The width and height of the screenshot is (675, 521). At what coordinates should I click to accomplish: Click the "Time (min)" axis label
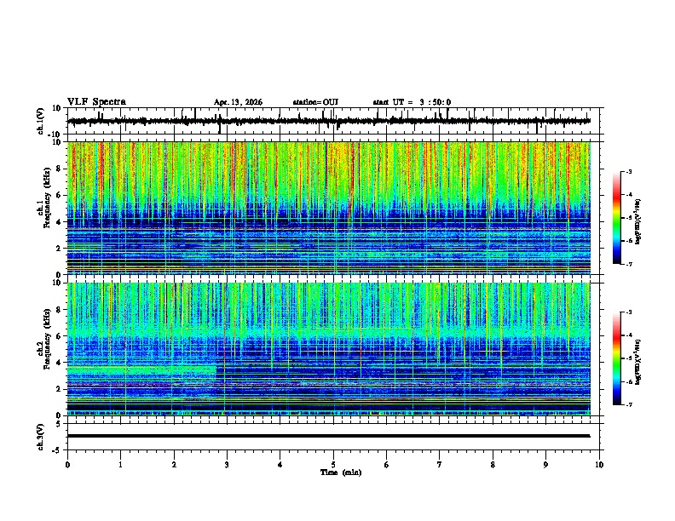click(341, 472)
